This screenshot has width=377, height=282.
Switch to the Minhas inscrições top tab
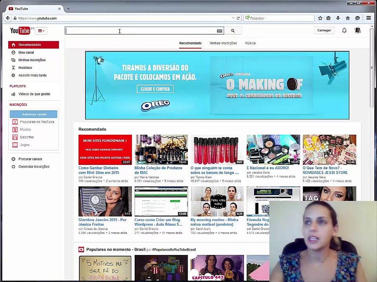(223, 43)
